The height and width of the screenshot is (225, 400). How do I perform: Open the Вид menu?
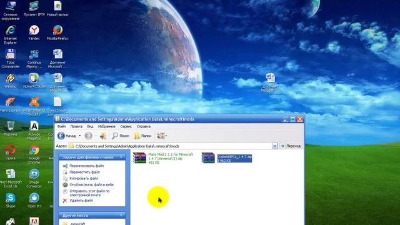[x=90, y=126]
